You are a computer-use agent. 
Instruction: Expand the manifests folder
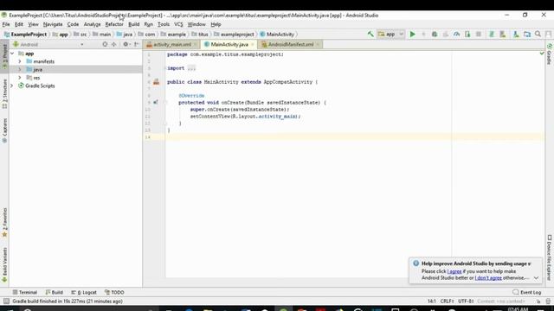(20, 61)
